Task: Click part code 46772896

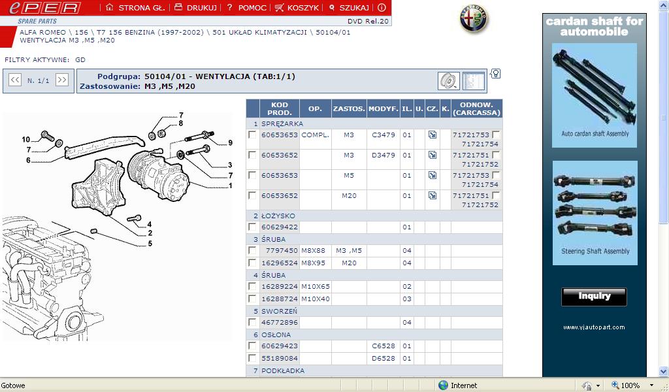Action: (280, 322)
